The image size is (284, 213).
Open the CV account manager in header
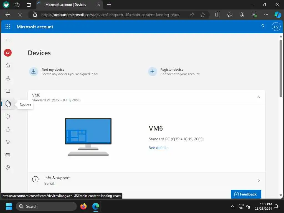pyautogui.click(x=276, y=27)
